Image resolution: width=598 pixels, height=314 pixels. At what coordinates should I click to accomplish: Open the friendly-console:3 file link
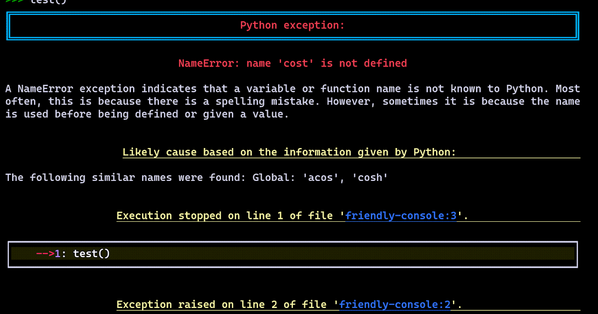point(400,215)
